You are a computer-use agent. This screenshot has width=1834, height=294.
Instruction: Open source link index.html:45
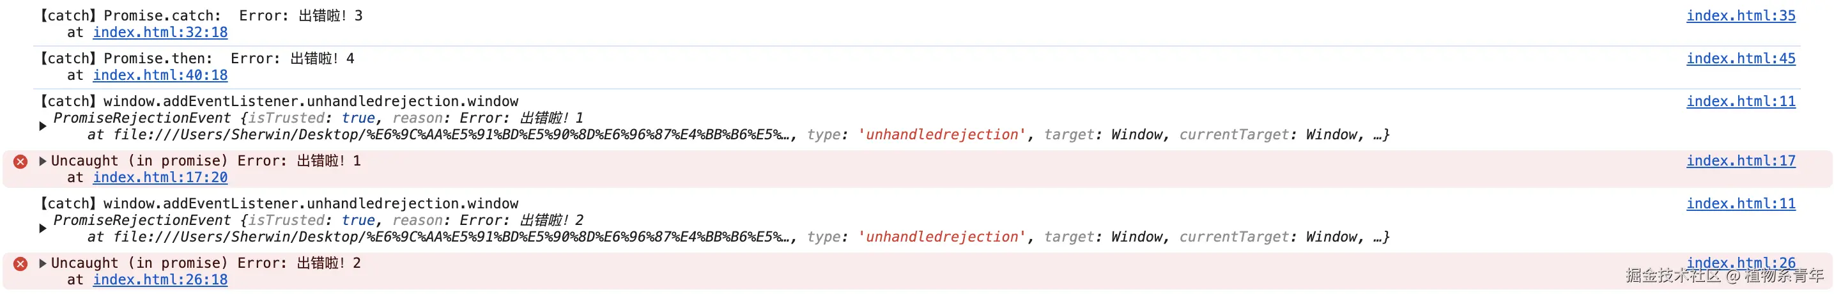tap(1741, 58)
